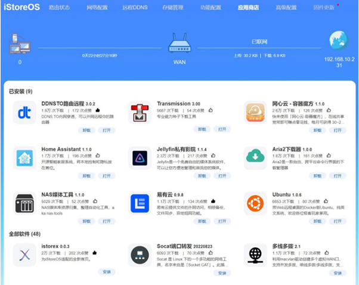Uninstall Aria2下载器
This screenshot has width=359, height=285.
pyautogui.click(x=317, y=176)
